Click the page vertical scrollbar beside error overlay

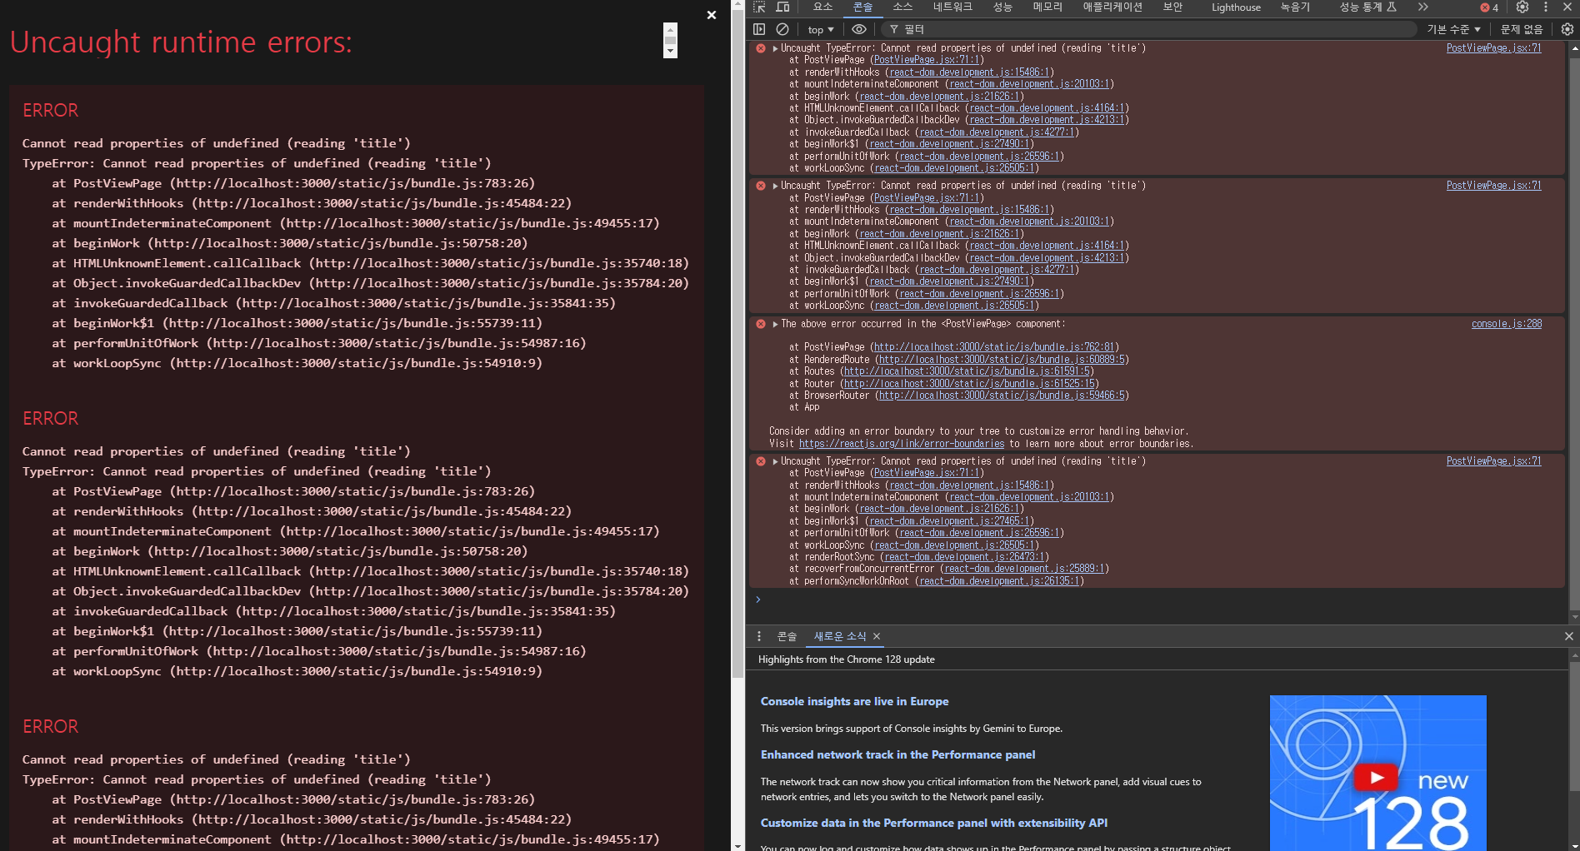click(x=738, y=346)
